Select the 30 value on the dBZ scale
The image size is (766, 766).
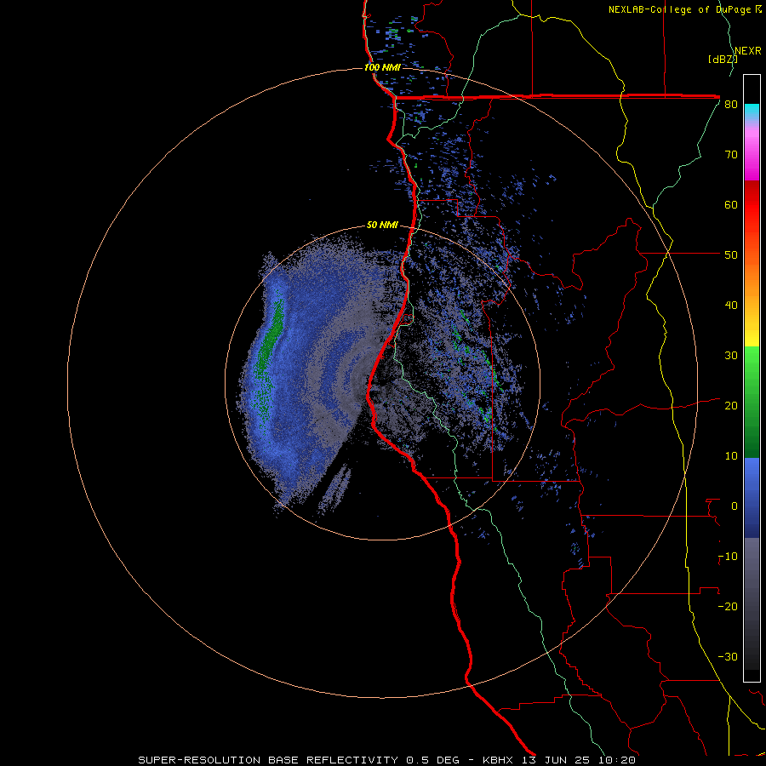[x=731, y=356]
